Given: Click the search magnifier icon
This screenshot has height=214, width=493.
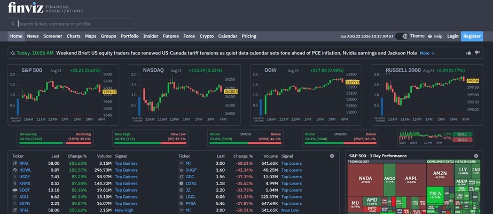Looking at the screenshot, I should click(13, 24).
